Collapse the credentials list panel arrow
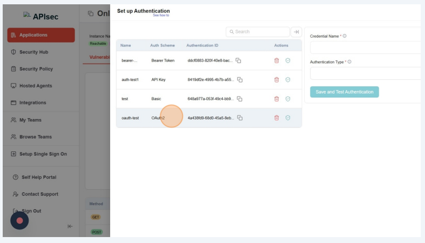 pyautogui.click(x=296, y=32)
